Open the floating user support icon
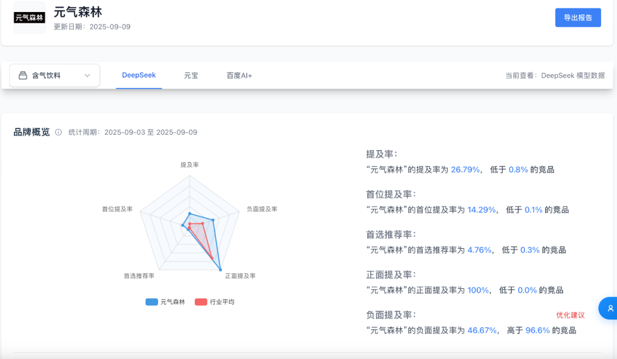 pos(609,308)
